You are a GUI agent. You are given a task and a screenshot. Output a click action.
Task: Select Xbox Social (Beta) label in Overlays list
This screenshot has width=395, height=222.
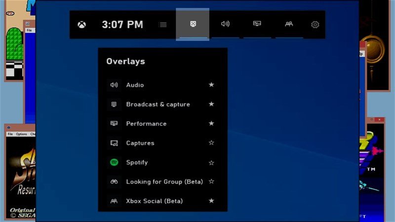[x=154, y=201]
